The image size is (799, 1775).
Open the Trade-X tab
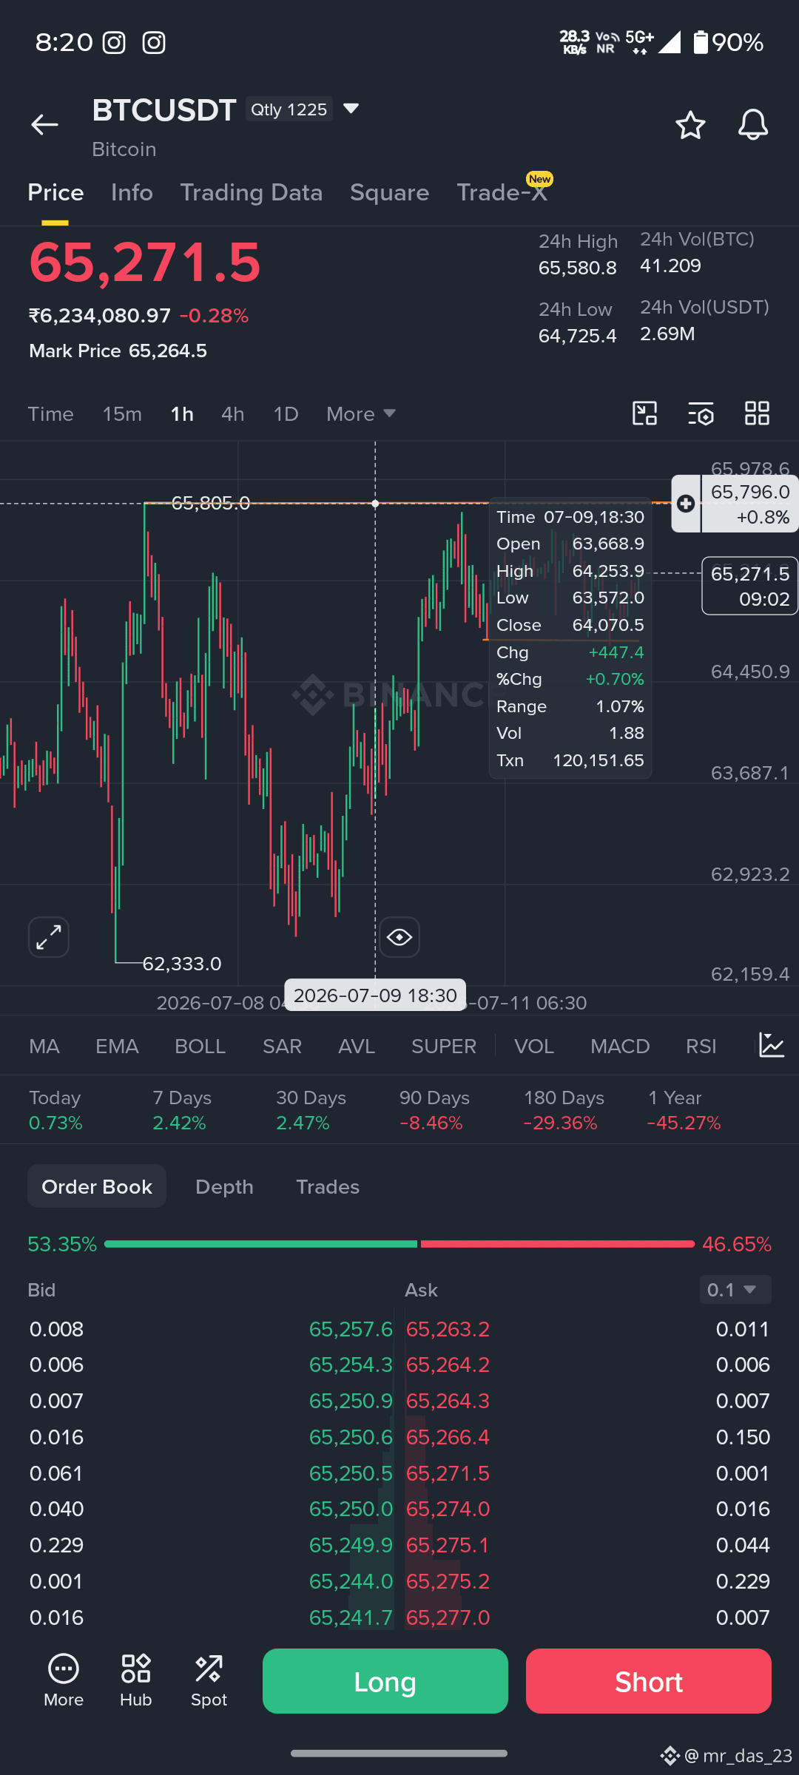coord(502,192)
